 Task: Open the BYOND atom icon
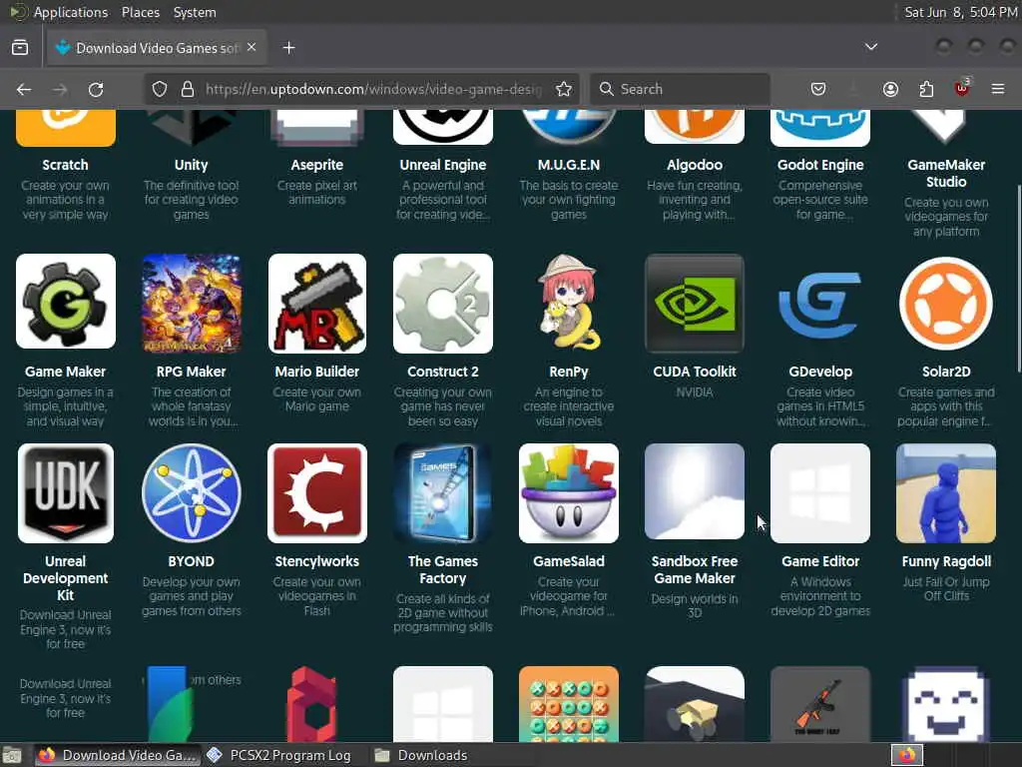[x=191, y=493]
